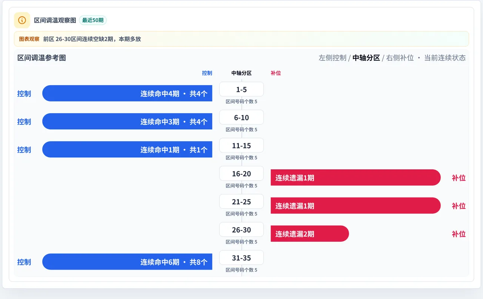
Task: Click the 补位 label in the 21-25 row
Action: [x=459, y=206]
